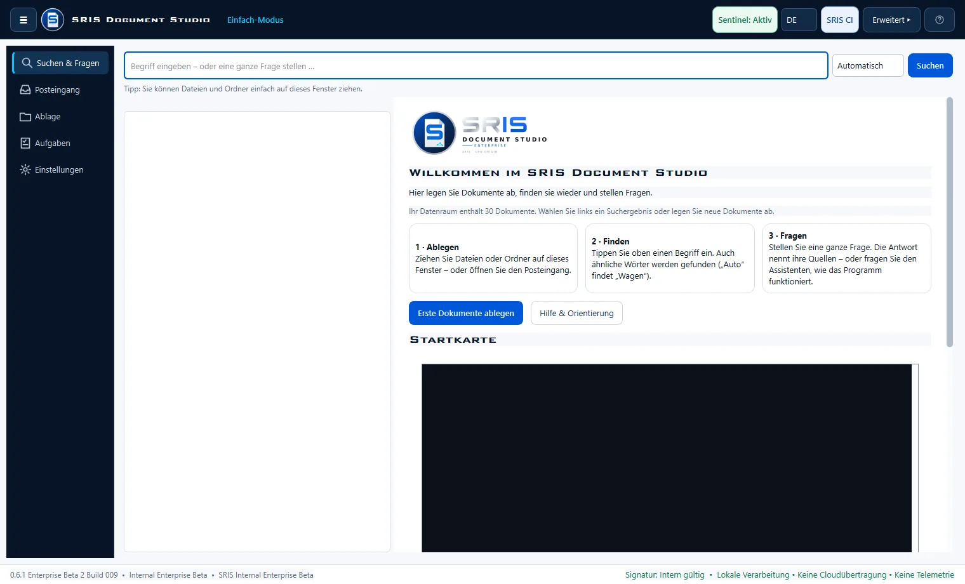The image size is (965, 584).
Task: Click Signatur: Intern gültig status text
Action: point(665,575)
